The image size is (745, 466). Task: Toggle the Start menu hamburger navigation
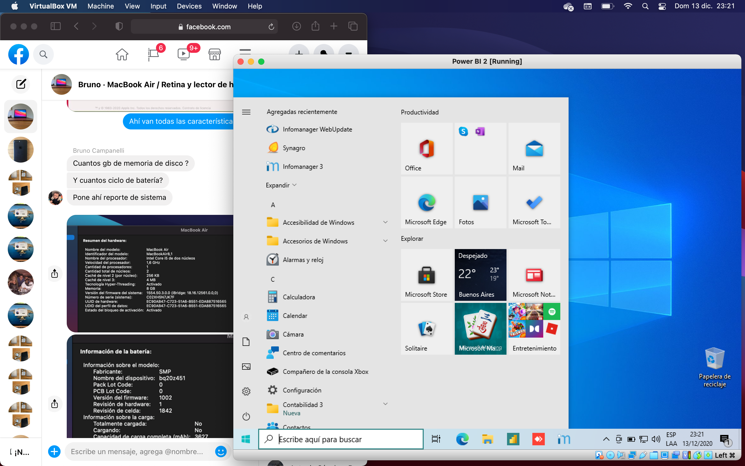point(246,112)
